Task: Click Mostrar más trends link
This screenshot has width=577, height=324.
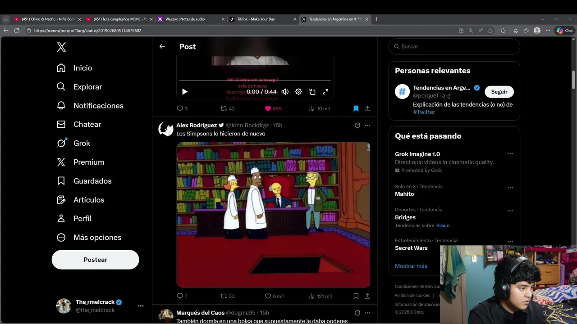Action: coord(411,266)
